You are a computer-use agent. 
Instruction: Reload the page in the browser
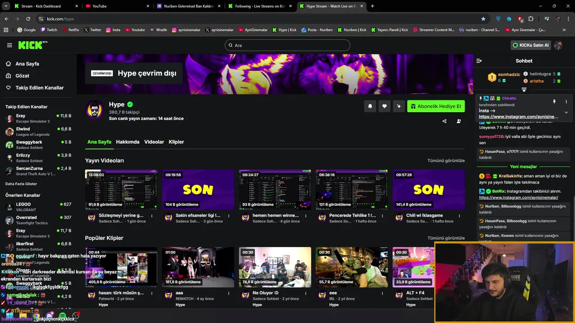point(28,19)
